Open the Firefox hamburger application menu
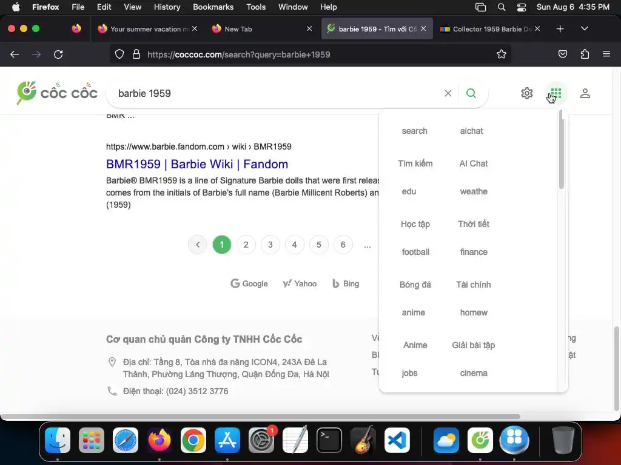The width and height of the screenshot is (621, 465). (606, 54)
